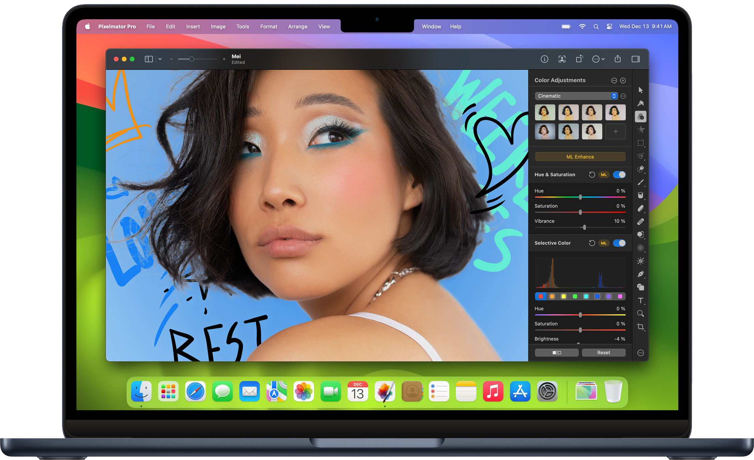
Task: Select the cyan color swatch in Selective Color
Action: pos(586,296)
